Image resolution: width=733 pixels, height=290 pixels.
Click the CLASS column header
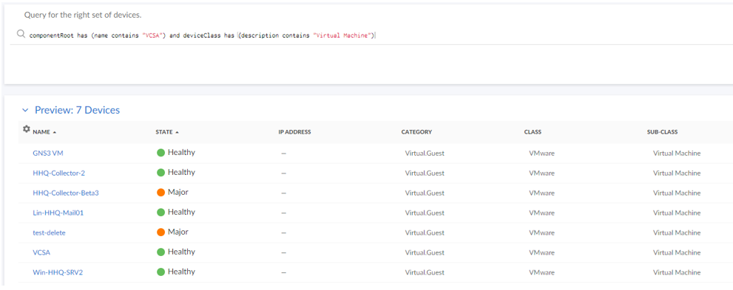click(533, 132)
